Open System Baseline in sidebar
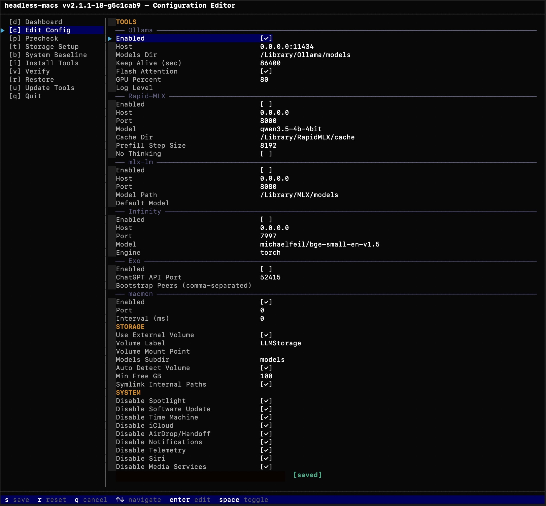Viewport: 546px width, 506px height. click(48, 55)
